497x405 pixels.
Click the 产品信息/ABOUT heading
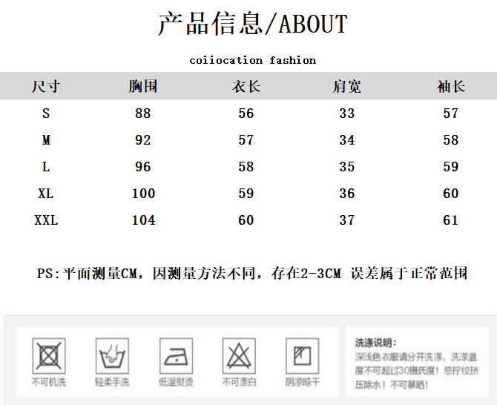click(253, 24)
